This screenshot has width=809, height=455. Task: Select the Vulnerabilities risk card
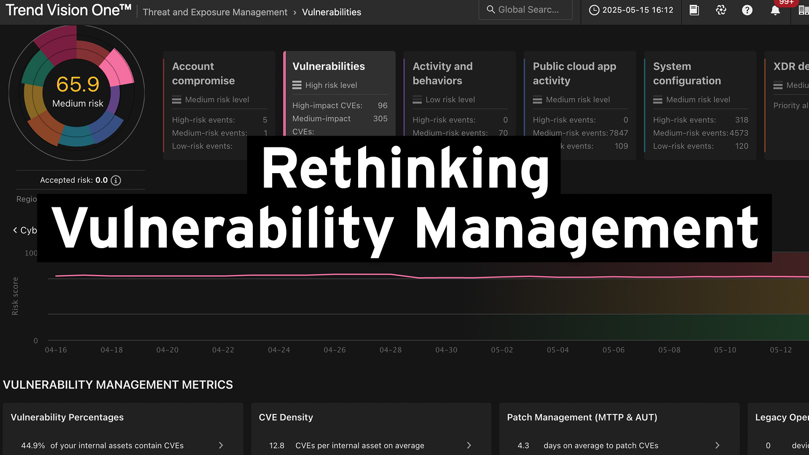click(340, 94)
